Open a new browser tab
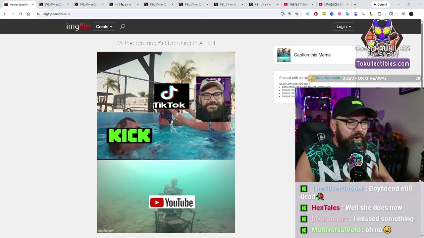Image resolution: width=424 pixels, height=238 pixels. (x=355, y=5)
